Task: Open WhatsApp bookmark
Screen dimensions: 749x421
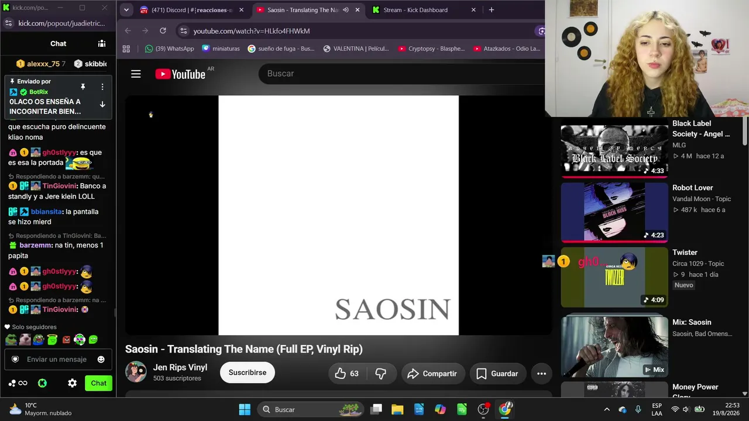Action: coord(170,49)
